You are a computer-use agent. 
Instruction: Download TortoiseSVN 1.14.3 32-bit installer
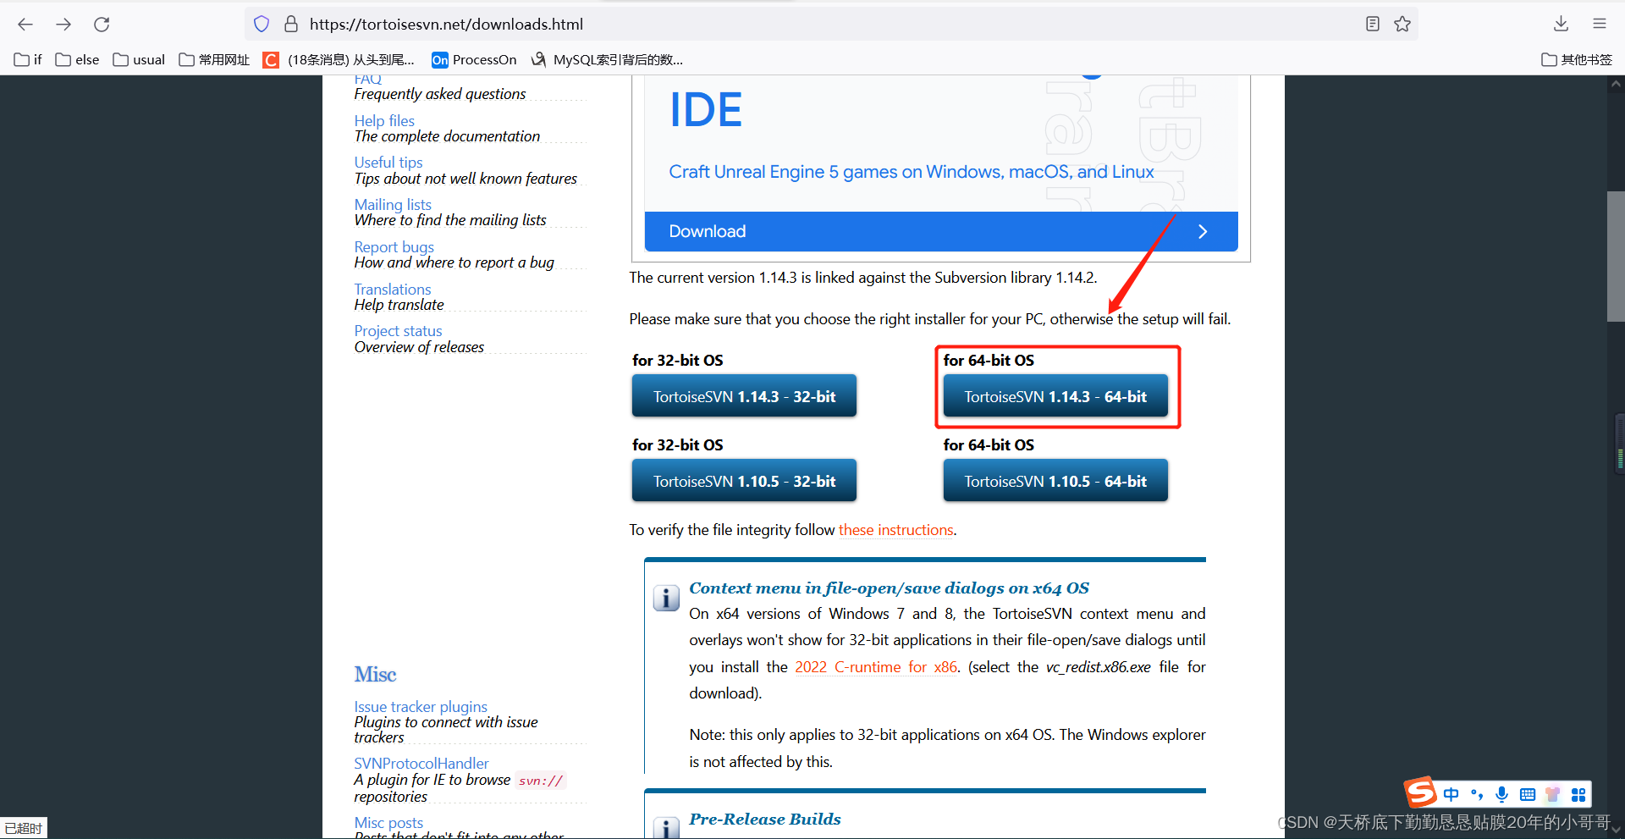744,396
